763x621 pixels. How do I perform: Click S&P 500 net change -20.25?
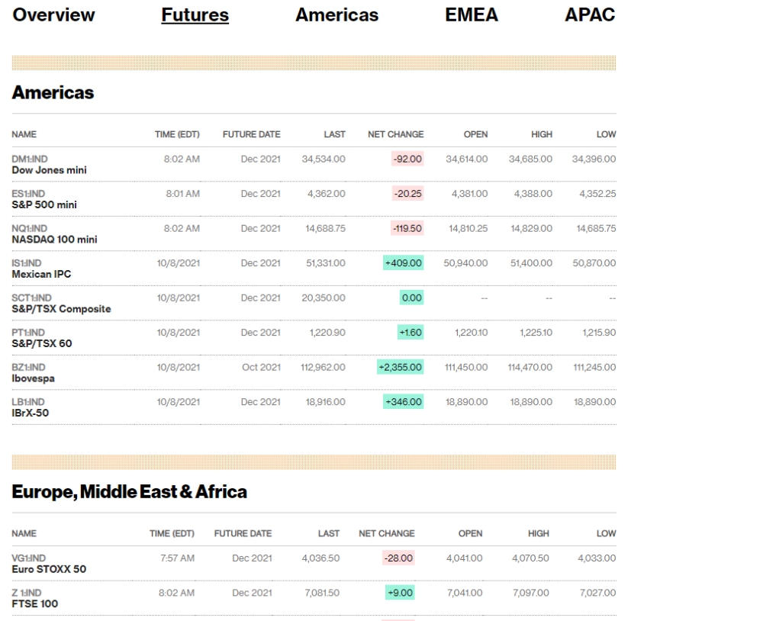point(407,194)
